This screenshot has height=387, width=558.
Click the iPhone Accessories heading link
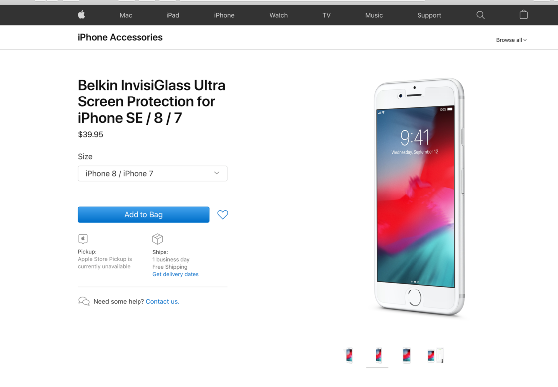click(x=120, y=37)
